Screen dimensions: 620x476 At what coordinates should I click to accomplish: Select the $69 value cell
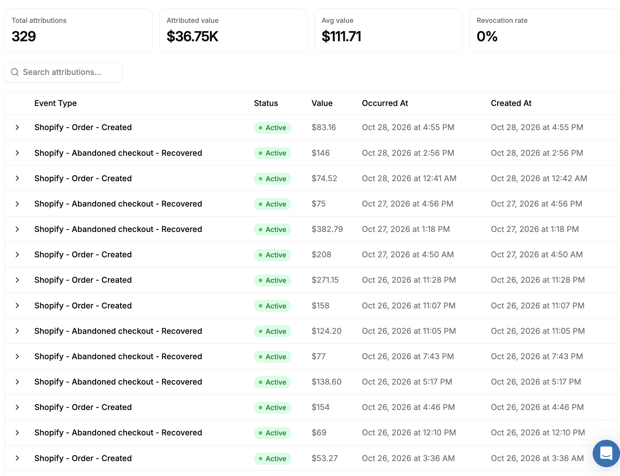click(x=319, y=433)
